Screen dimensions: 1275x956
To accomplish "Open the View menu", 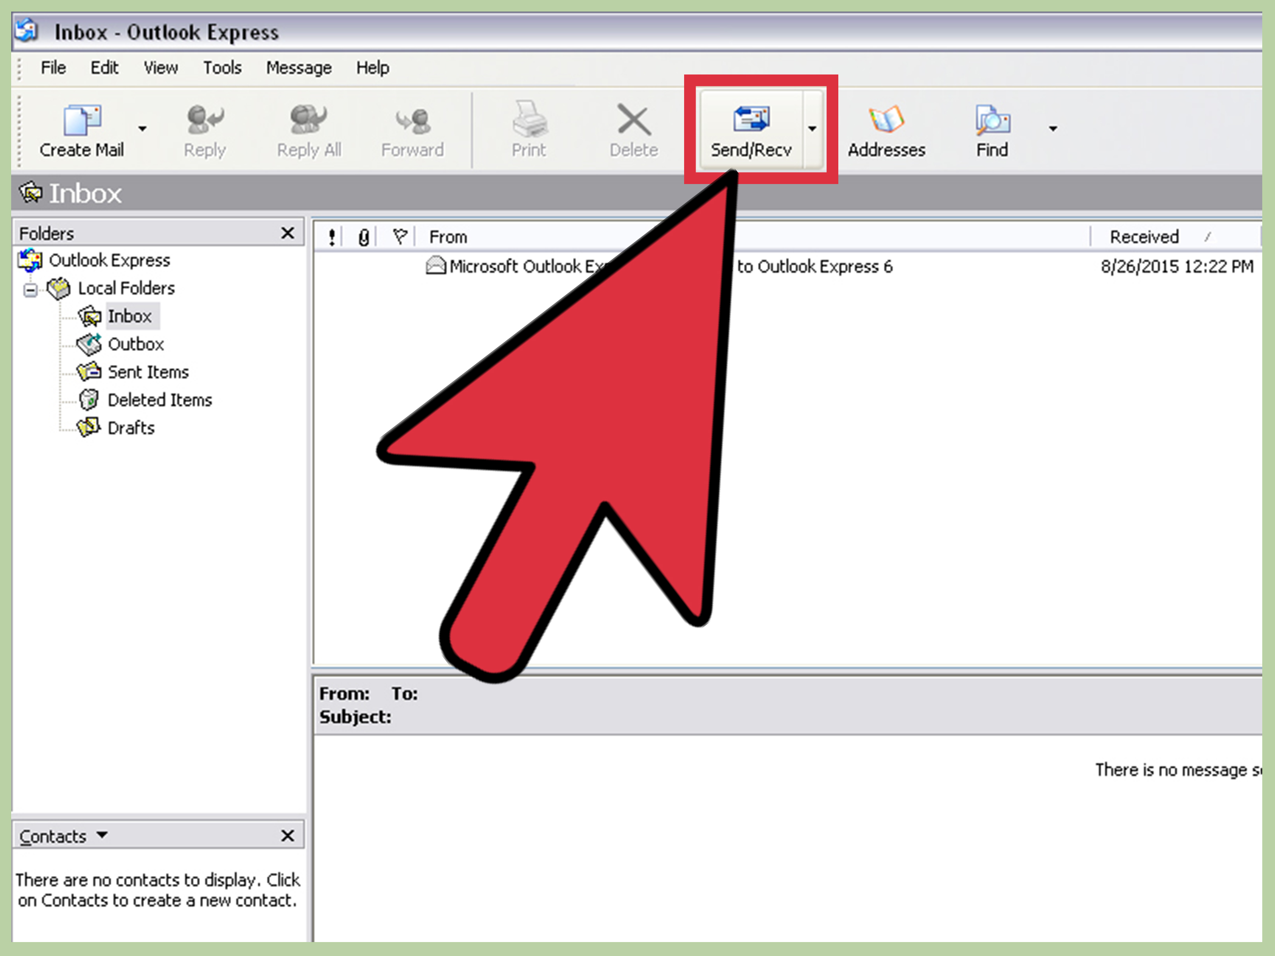I will pyautogui.click(x=160, y=68).
